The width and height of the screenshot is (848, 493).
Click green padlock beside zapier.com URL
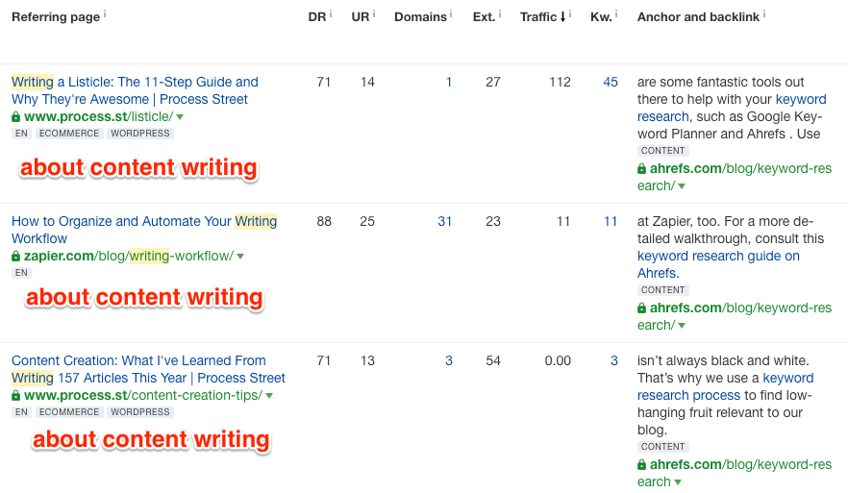tap(16, 257)
